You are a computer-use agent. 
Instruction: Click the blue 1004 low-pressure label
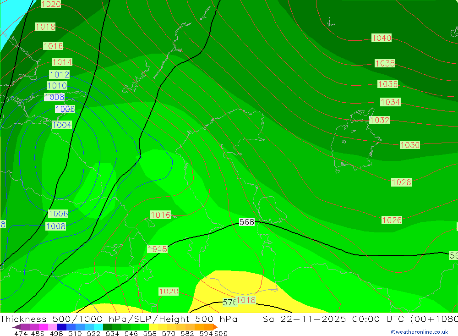(x=62, y=125)
